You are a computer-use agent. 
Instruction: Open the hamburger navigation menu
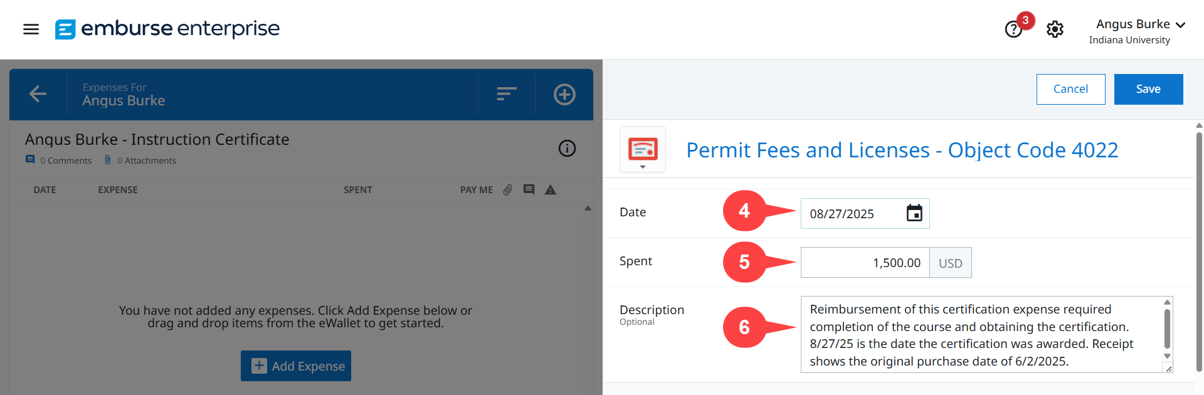coord(31,29)
